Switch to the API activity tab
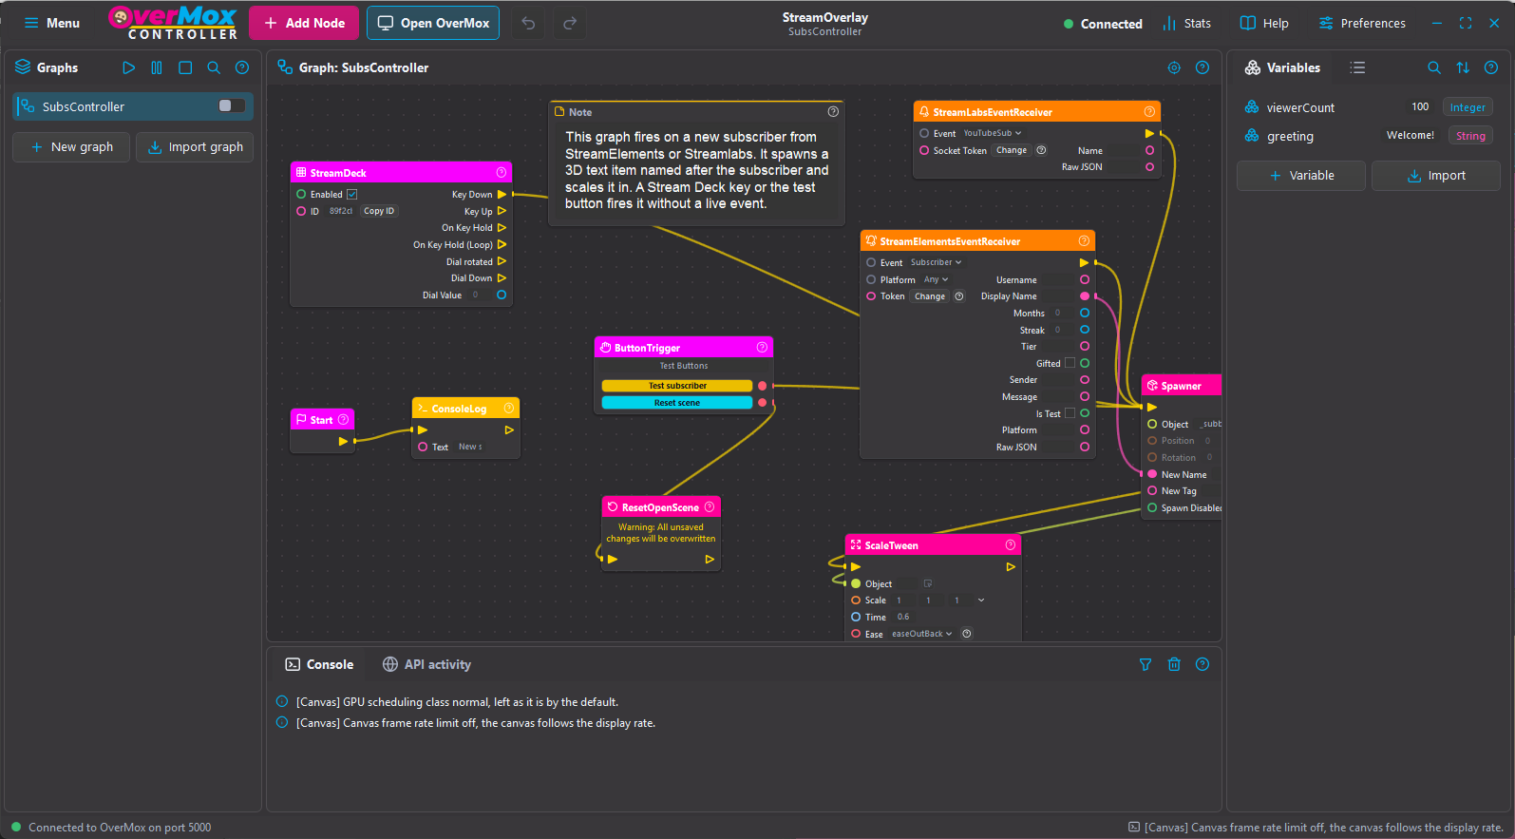This screenshot has height=839, width=1515. pos(426,664)
